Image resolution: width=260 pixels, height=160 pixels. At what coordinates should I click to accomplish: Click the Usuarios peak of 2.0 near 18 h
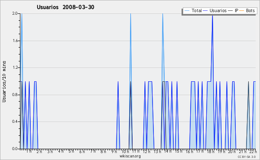tap(212, 16)
